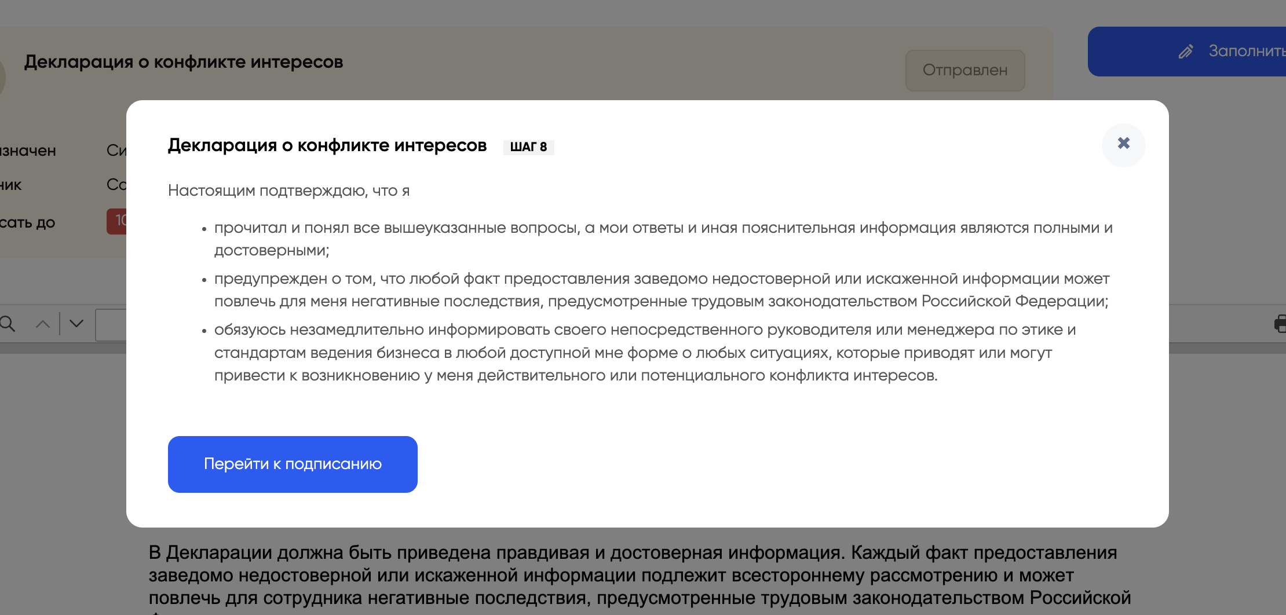Focus the page number input field
The image size is (1286, 615).
[111, 325]
